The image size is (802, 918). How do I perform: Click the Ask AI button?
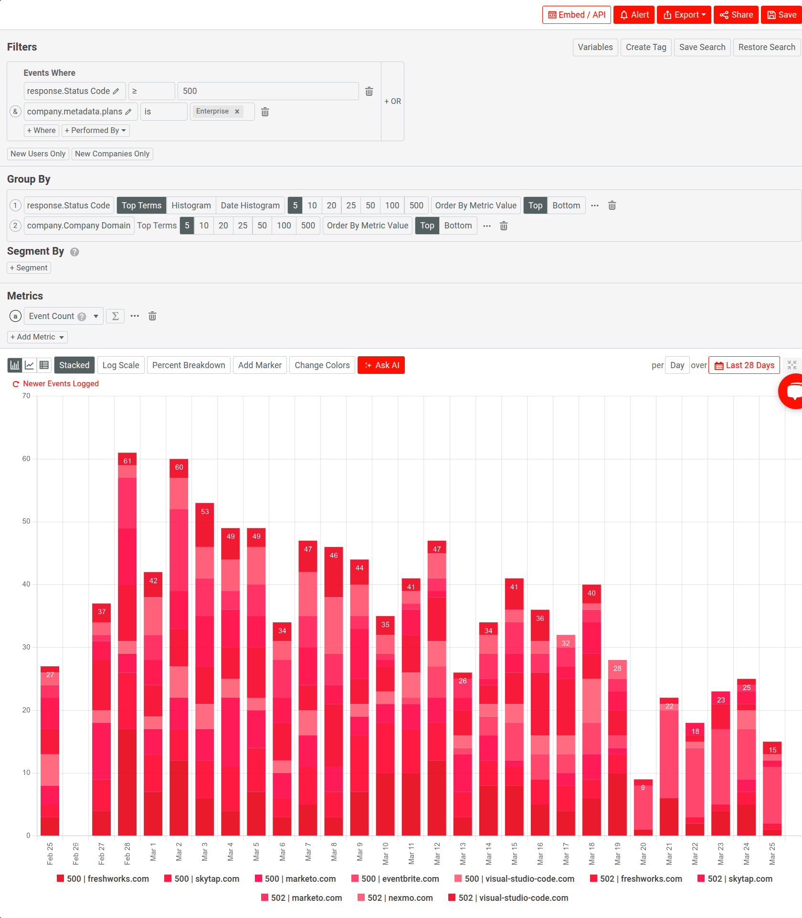coord(381,365)
